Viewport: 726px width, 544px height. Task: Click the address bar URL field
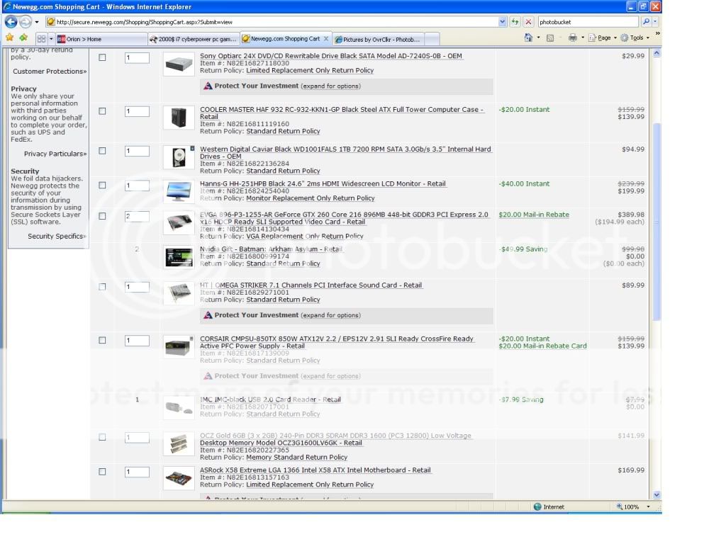click(272, 22)
